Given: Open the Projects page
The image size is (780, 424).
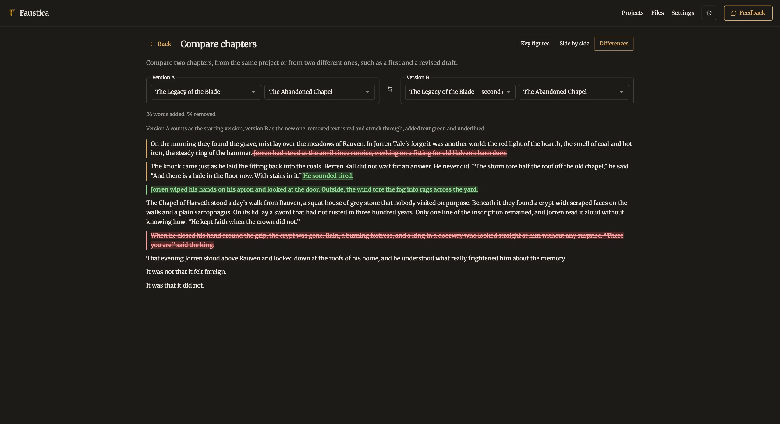Looking at the screenshot, I should coord(633,13).
